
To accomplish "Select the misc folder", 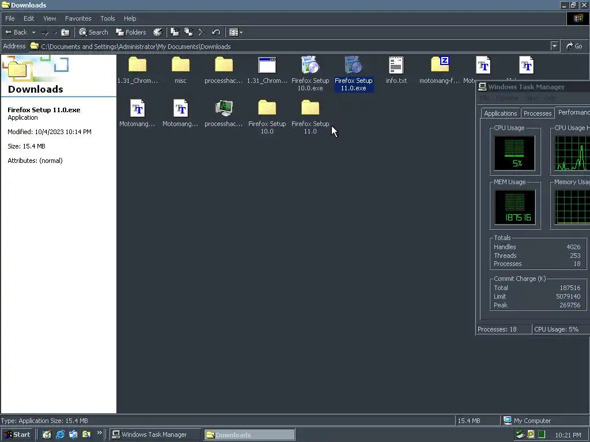I will [180, 70].
